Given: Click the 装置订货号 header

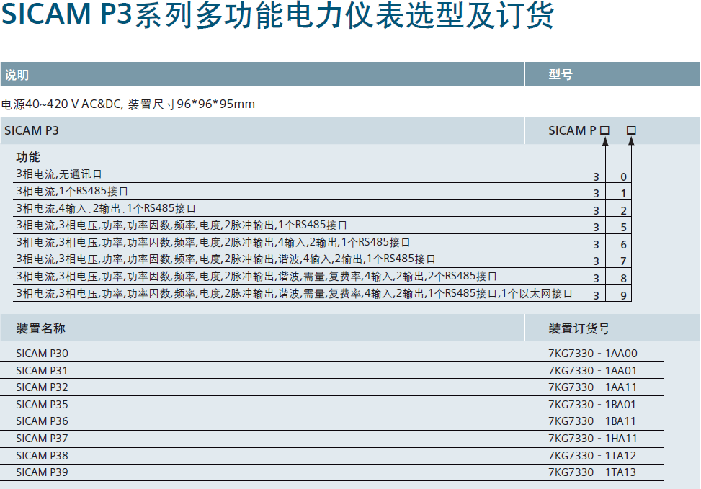Looking at the screenshot, I should 579,328.
